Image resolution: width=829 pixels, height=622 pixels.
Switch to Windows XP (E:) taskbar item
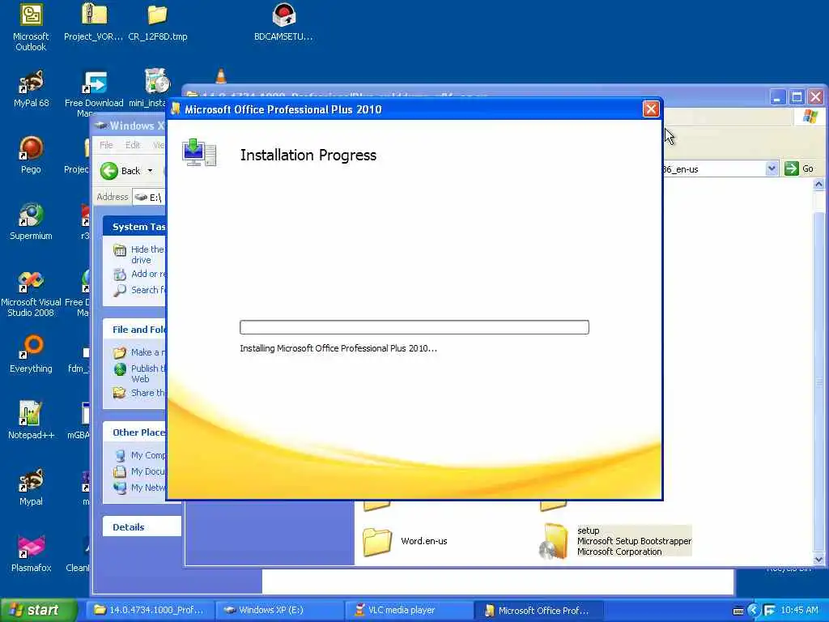(279, 611)
